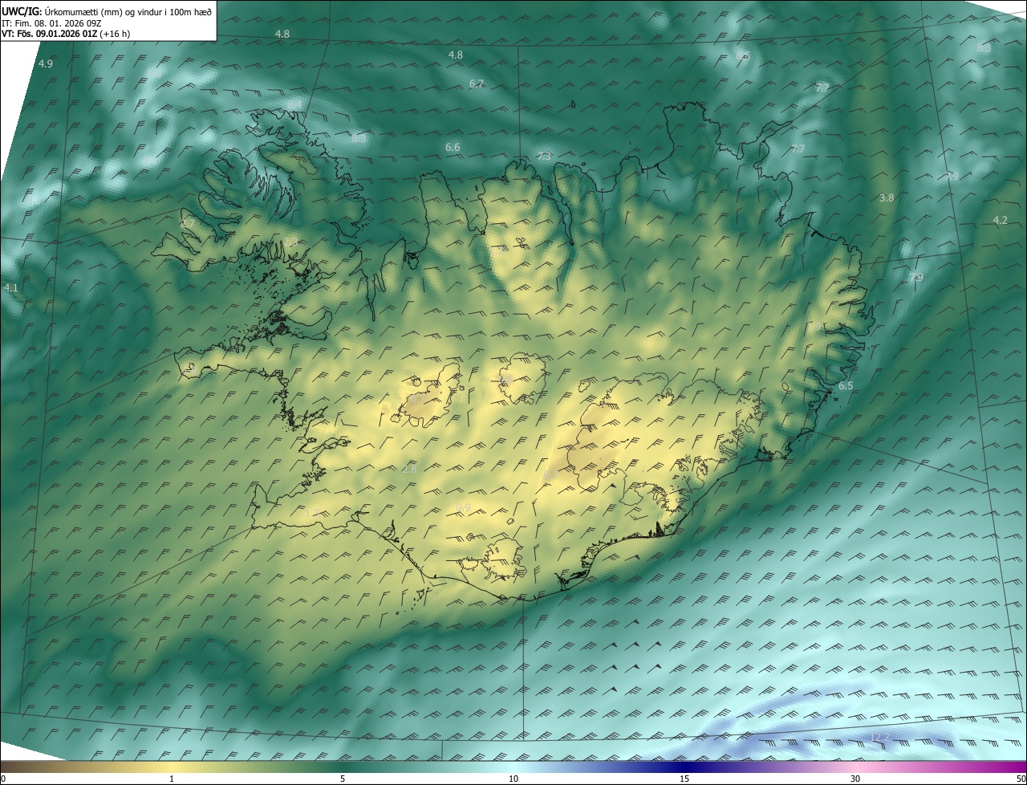Click the 'VT: Fös. 09.01.2026 01Z (+16 h)' line

[x=66, y=34]
